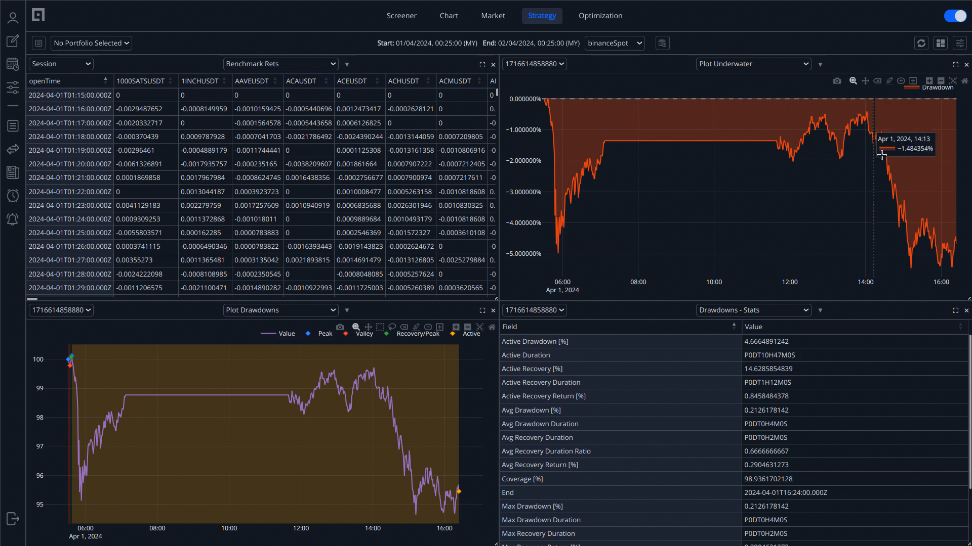Viewport: 972px width, 546px height.
Task: Reset axes home icon on underwater plot
Action: pyautogui.click(x=964, y=81)
